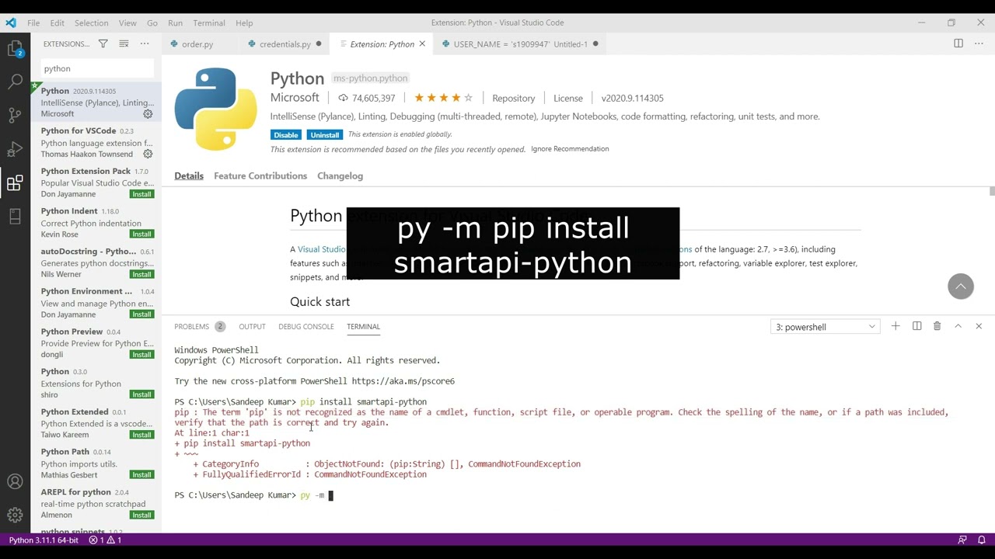
Task: Select Python Path extension in list
Action: (96, 463)
